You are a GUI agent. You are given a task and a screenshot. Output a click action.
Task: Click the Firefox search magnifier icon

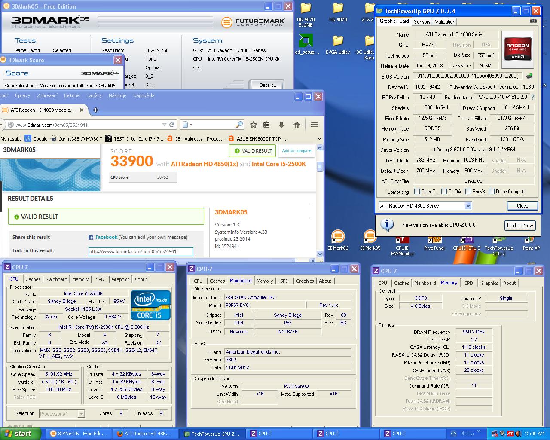click(239, 125)
